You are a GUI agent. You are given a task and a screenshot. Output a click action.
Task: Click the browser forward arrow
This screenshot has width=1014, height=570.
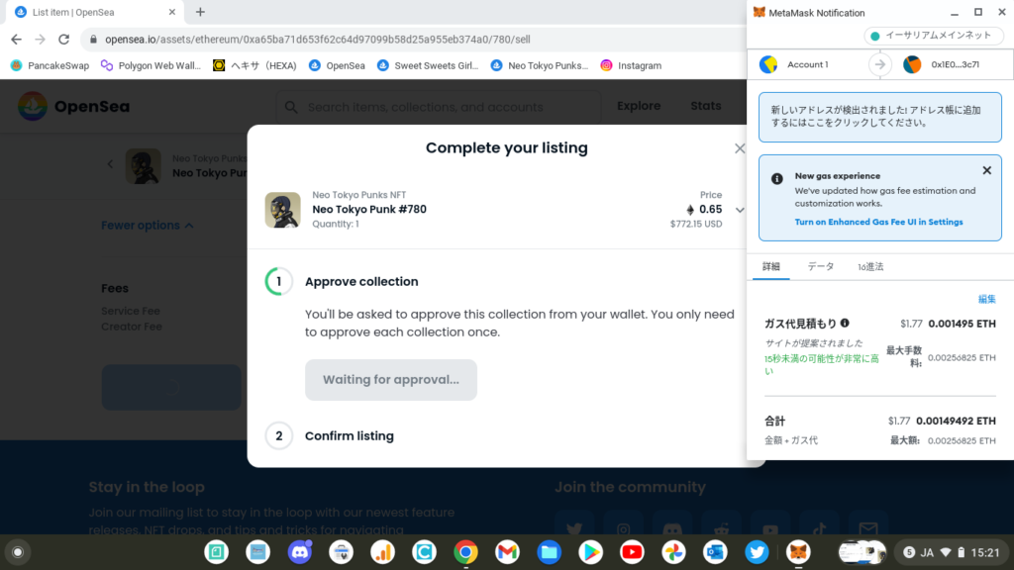40,40
